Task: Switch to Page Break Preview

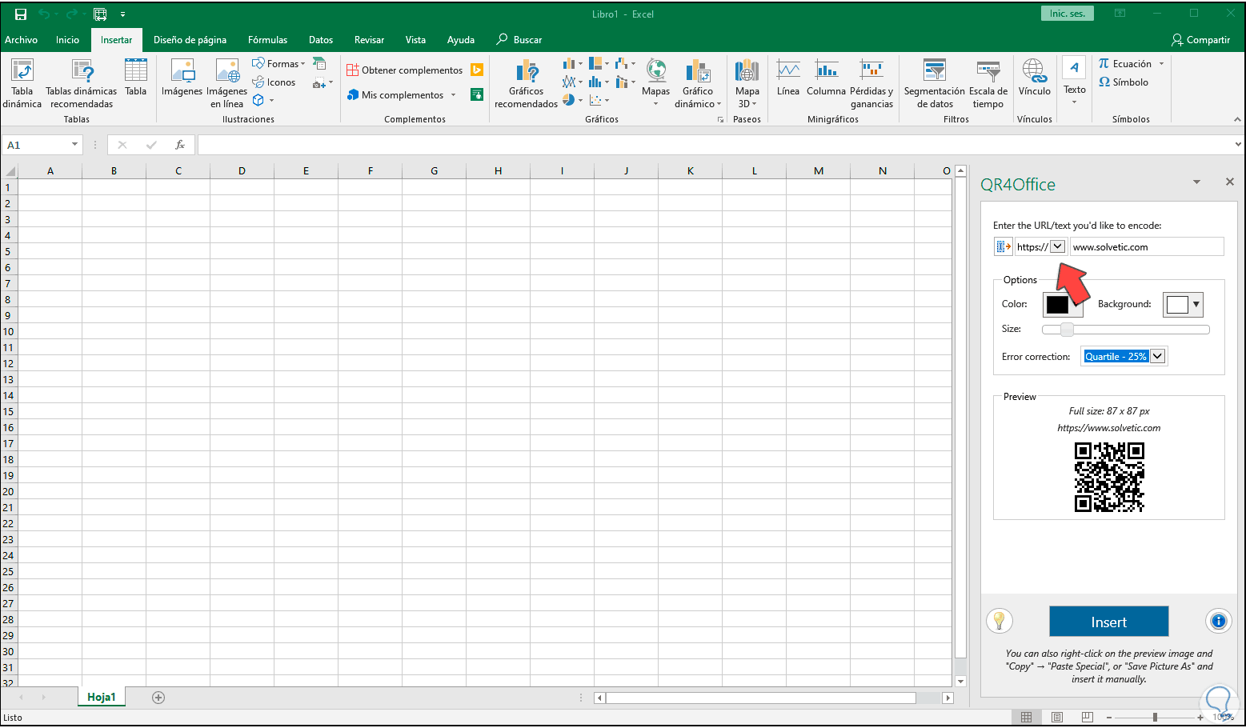Action: tap(1087, 717)
